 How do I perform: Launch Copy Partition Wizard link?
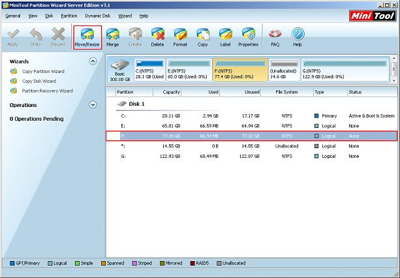[x=43, y=71]
